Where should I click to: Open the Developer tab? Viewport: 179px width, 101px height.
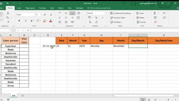coord(79,8)
